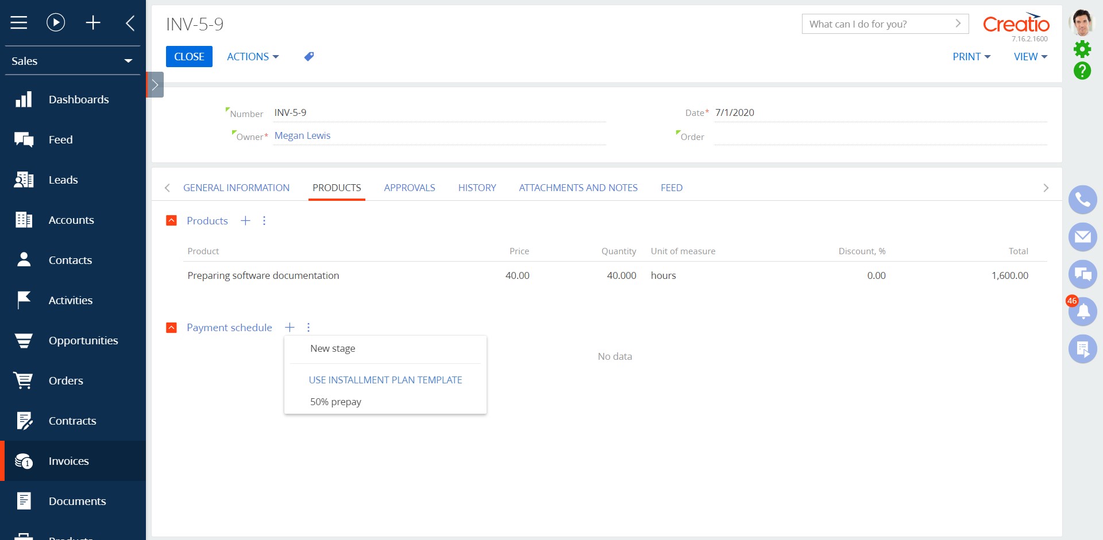Open the email panel envelope icon
The width and height of the screenshot is (1103, 540).
(1082, 237)
